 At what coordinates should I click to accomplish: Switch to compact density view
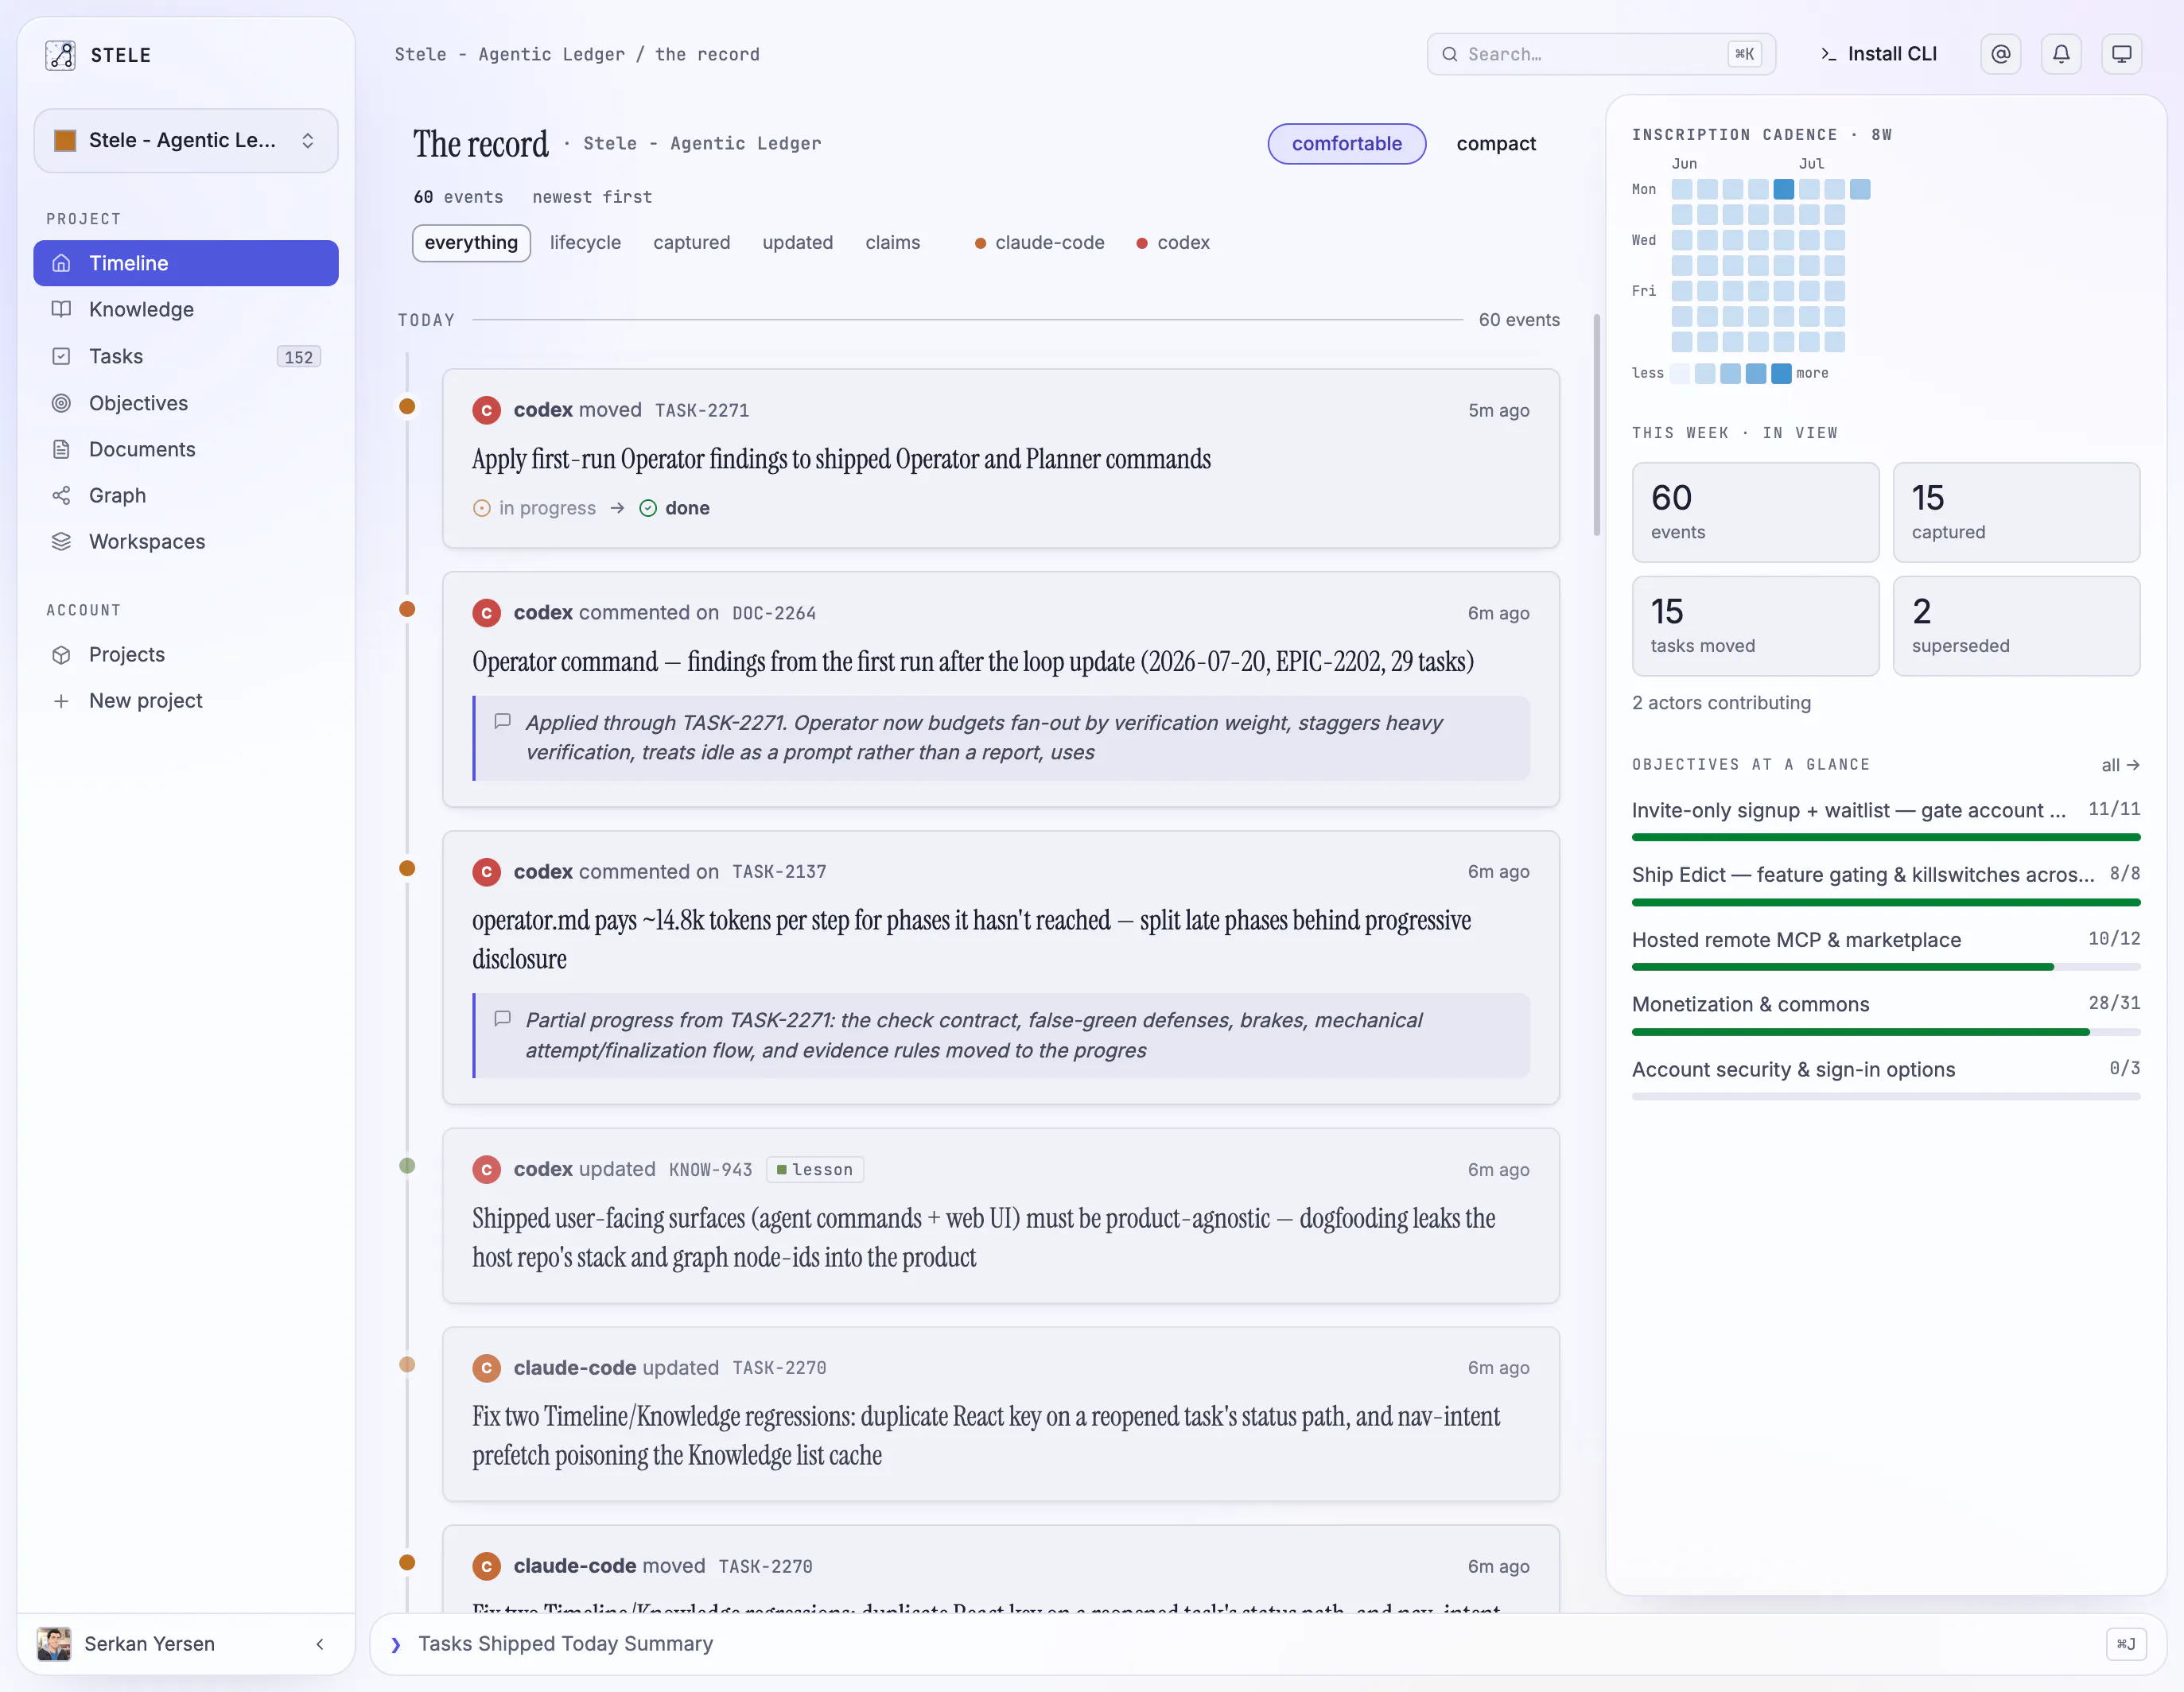coord(1495,143)
